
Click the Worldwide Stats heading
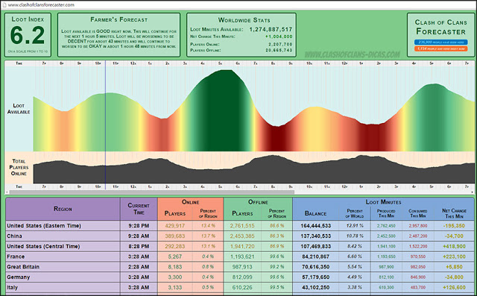pos(244,20)
